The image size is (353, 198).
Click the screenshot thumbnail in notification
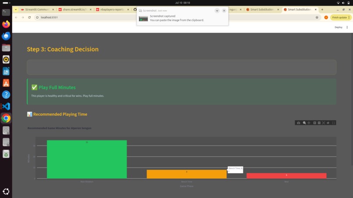pyautogui.click(x=143, y=19)
